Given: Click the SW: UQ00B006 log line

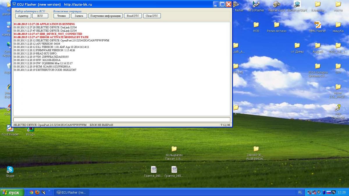Looking at the screenshot, I should (x=43, y=63).
